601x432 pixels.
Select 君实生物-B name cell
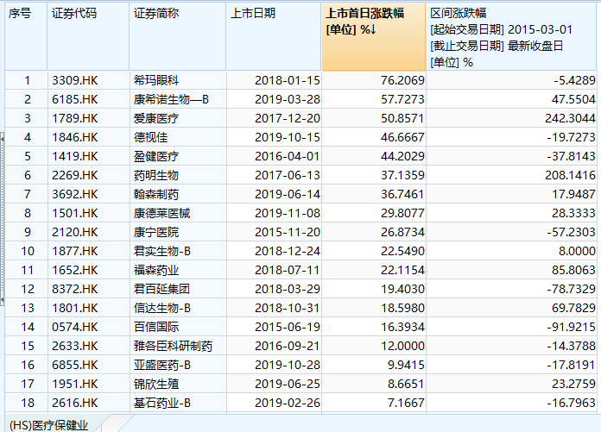click(x=178, y=251)
